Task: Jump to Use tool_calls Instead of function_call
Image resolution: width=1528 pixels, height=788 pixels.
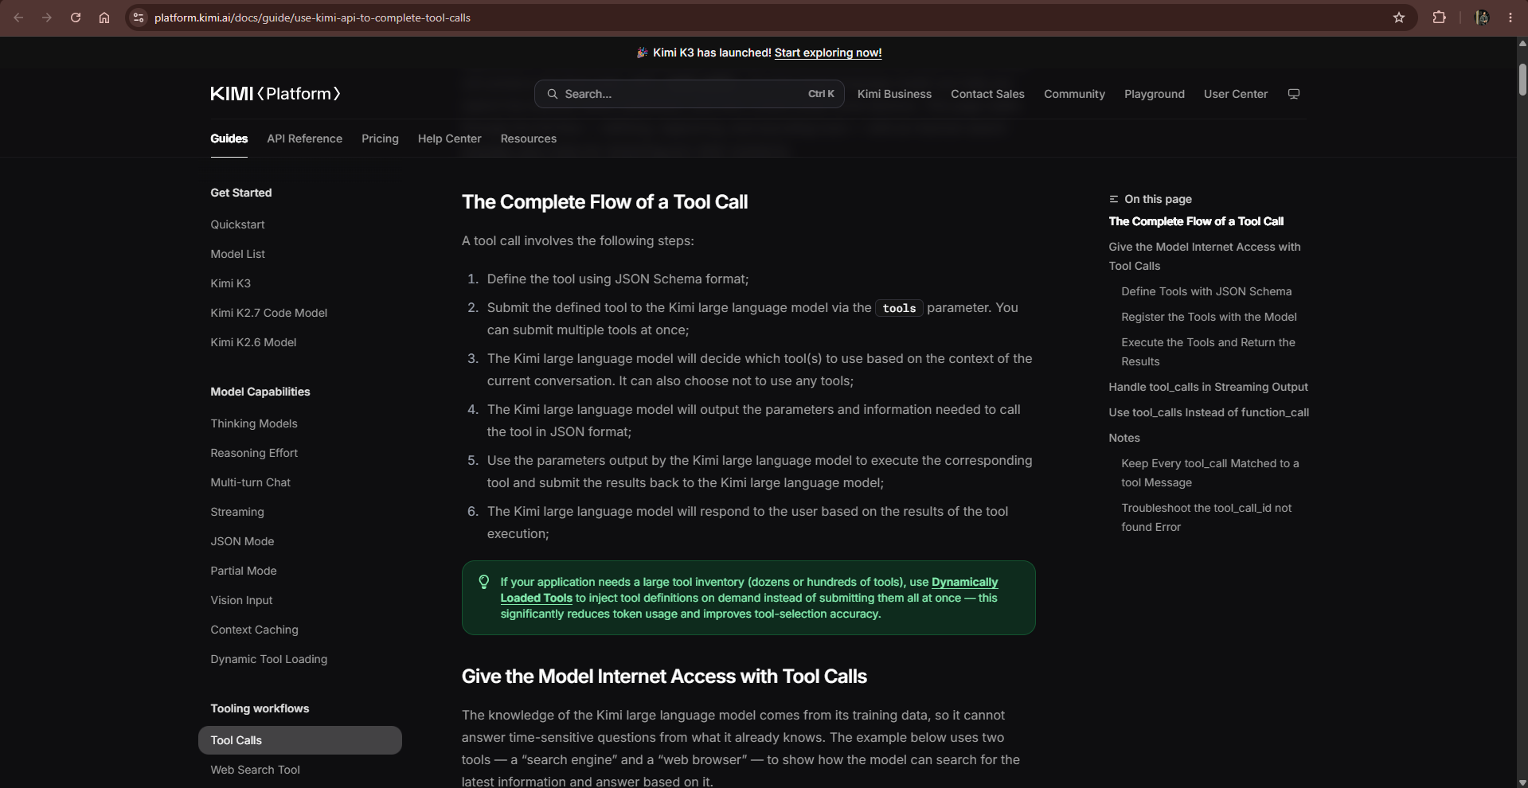Action: [x=1209, y=412]
